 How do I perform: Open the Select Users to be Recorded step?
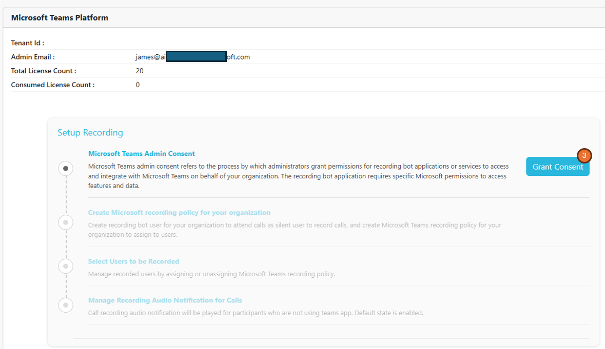pos(133,261)
